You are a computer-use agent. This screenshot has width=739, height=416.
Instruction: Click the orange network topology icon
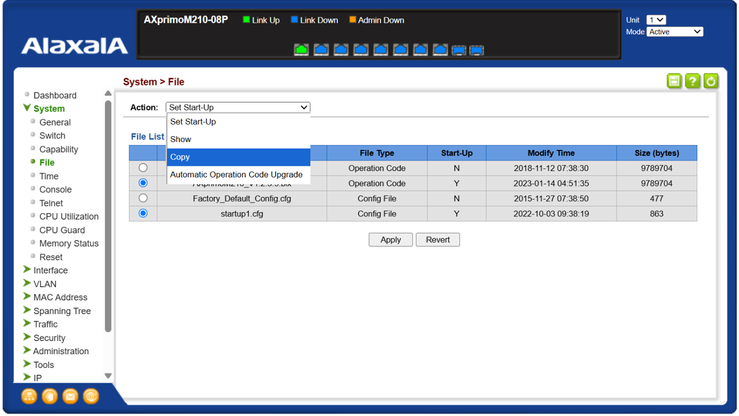[29, 396]
